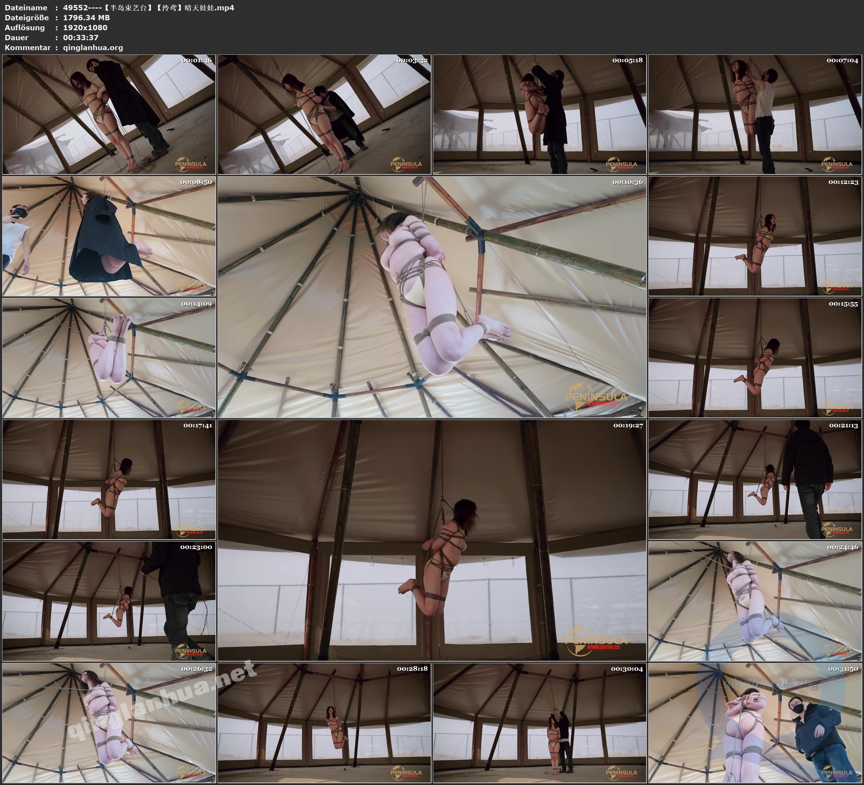Open the frame timestamped 00:14:09
The height and width of the screenshot is (785, 864).
[x=109, y=358]
